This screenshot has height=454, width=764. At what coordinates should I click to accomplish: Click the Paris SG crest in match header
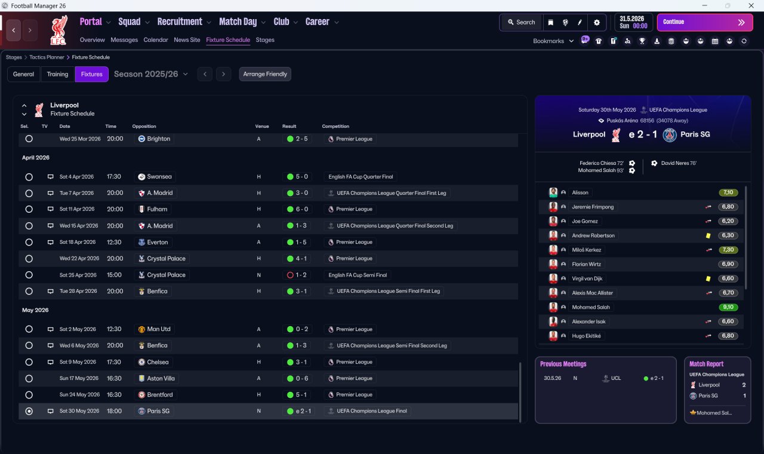point(670,134)
